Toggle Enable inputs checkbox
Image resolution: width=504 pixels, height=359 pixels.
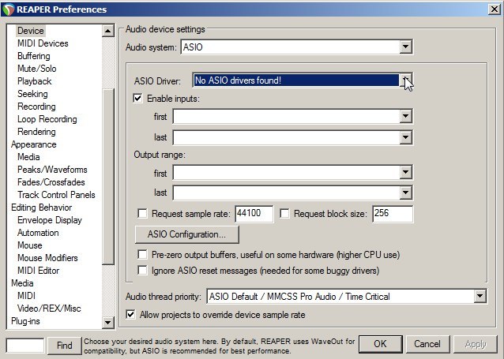pos(137,98)
